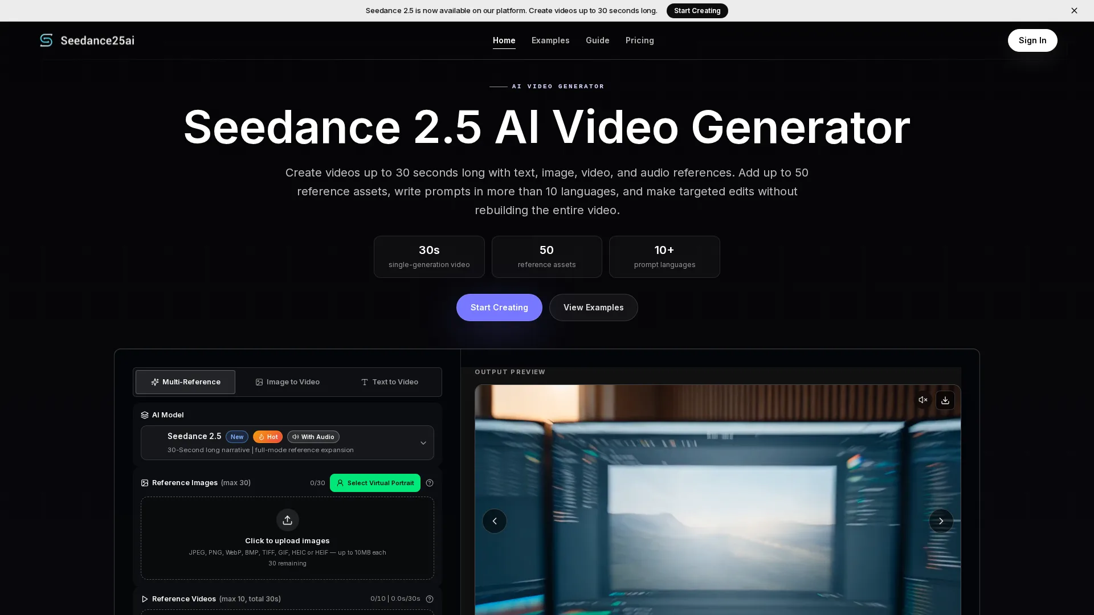Click the 0/30 image counter
The image size is (1094, 615).
[x=317, y=483]
